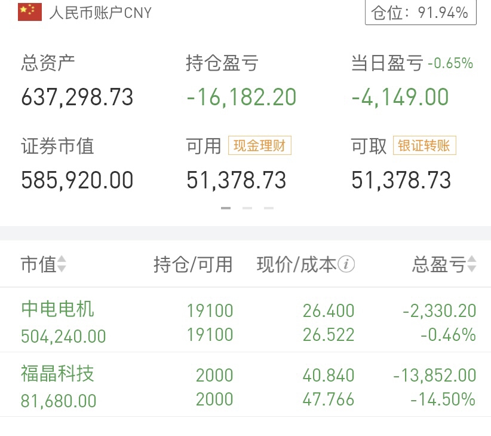Tap 人民币账户CNY account label
Viewport: 491px width, 436px height.
[x=100, y=13]
